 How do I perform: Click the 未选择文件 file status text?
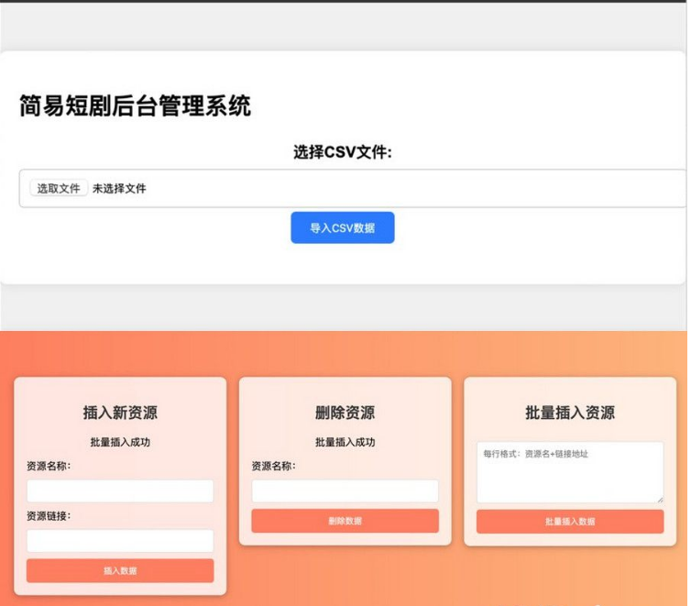pyautogui.click(x=119, y=189)
